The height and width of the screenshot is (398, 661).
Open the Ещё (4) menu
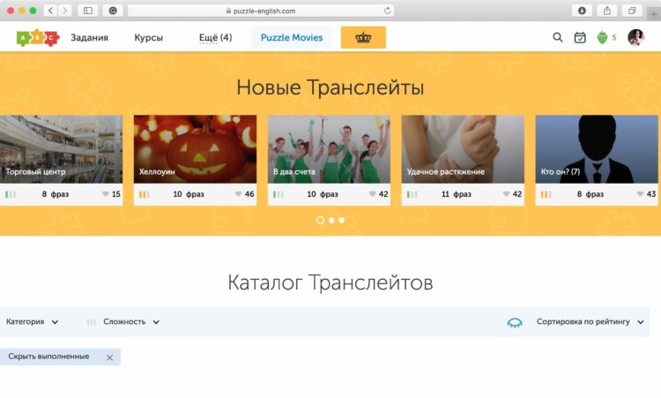[215, 38]
